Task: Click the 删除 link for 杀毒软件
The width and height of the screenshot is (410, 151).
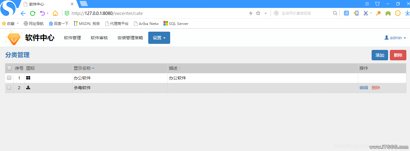Action: [376, 88]
